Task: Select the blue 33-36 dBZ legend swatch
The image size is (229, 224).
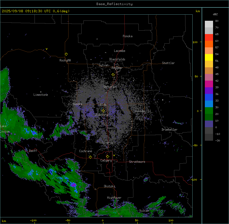Action: point(209,97)
